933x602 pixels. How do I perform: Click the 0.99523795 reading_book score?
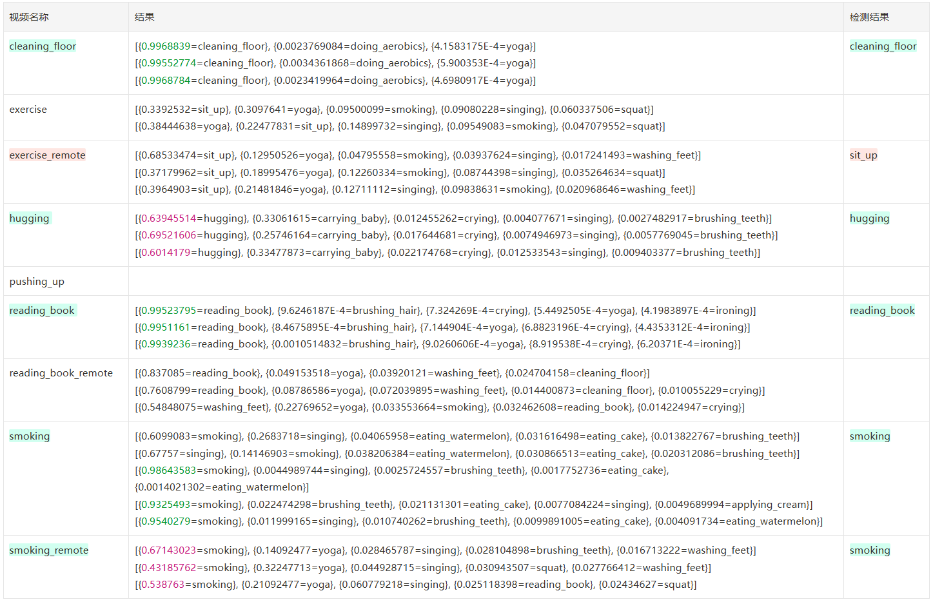click(x=168, y=311)
